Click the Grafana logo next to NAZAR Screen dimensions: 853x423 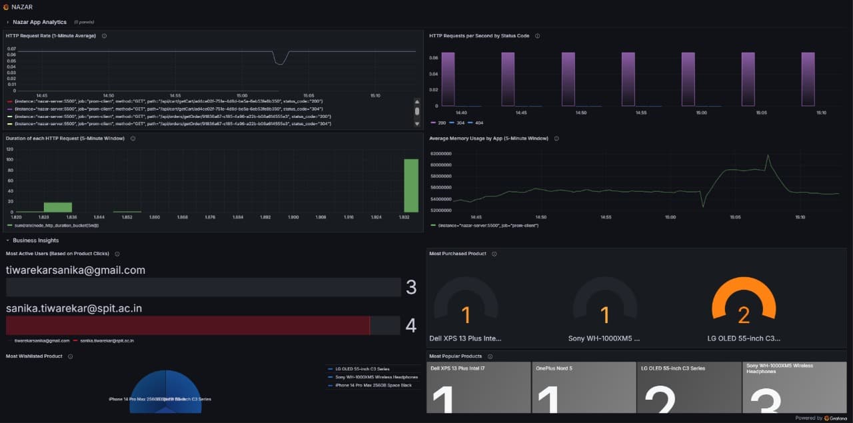click(5, 7)
